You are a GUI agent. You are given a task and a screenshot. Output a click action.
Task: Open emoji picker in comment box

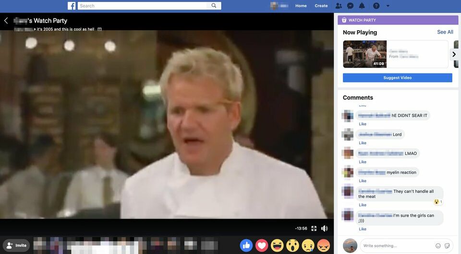[x=438, y=246]
